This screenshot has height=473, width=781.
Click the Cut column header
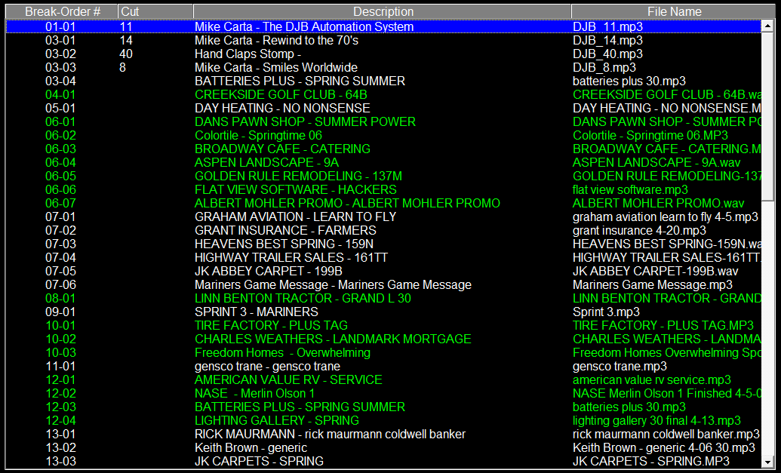click(x=155, y=11)
